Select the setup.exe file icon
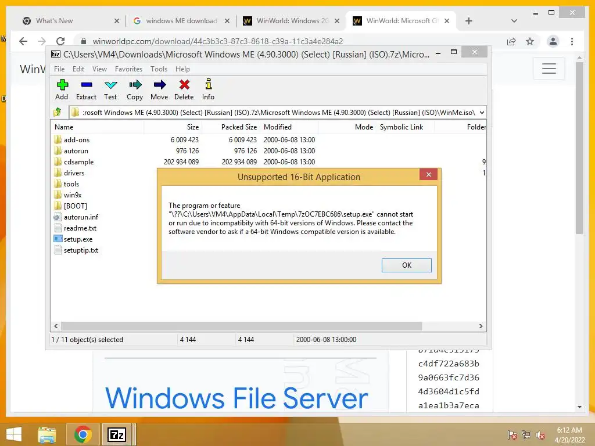Image resolution: width=595 pixels, height=446 pixels. click(58, 239)
